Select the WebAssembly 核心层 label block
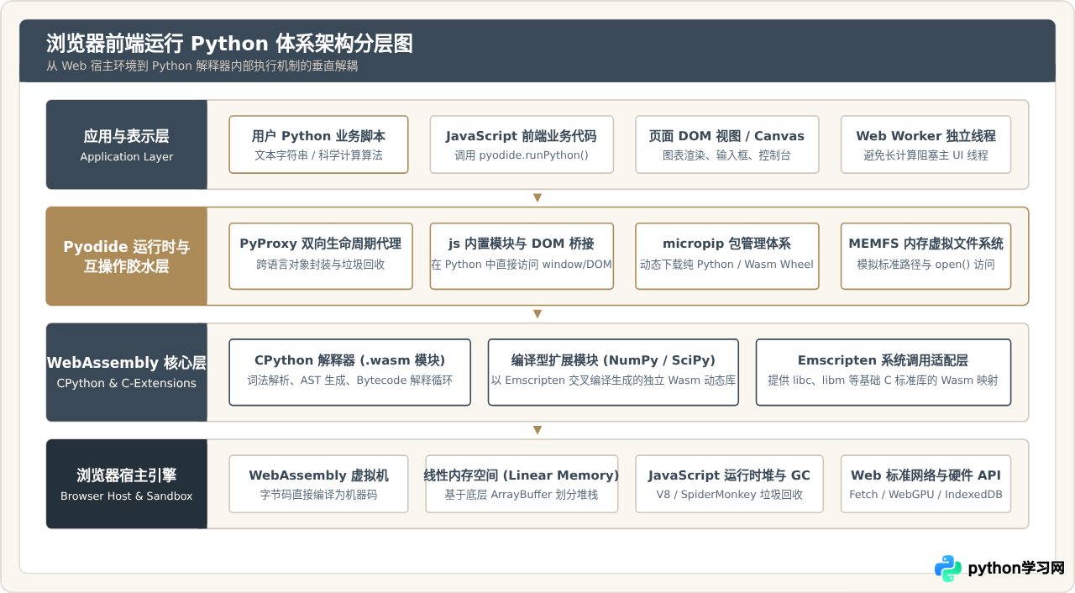The image size is (1075, 593). coord(127,372)
